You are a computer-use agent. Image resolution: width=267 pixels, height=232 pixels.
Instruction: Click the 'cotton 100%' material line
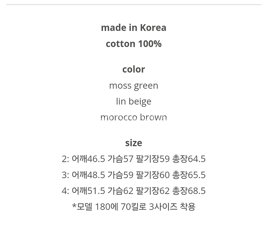coord(133,44)
